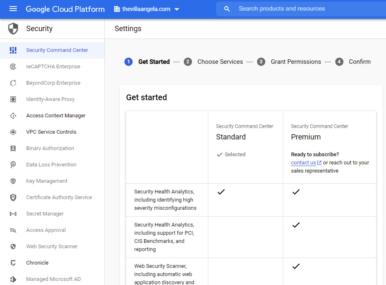Image resolution: width=386 pixels, height=285 pixels.
Task: Click the Binary Authorization icon
Action: click(13, 148)
